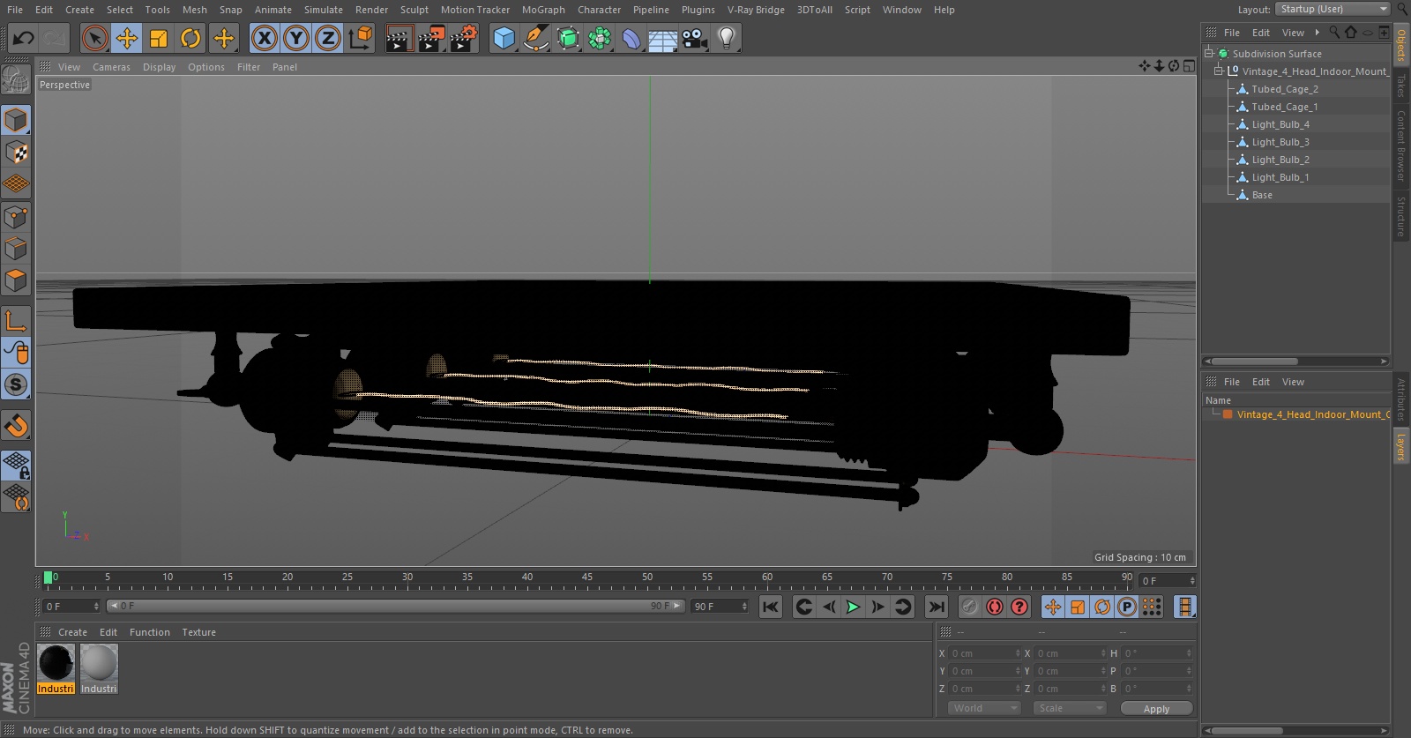Open the deformer objects icon

tap(631, 38)
